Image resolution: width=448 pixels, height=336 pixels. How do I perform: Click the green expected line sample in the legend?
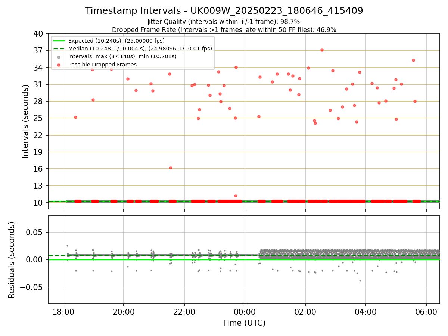59,41
